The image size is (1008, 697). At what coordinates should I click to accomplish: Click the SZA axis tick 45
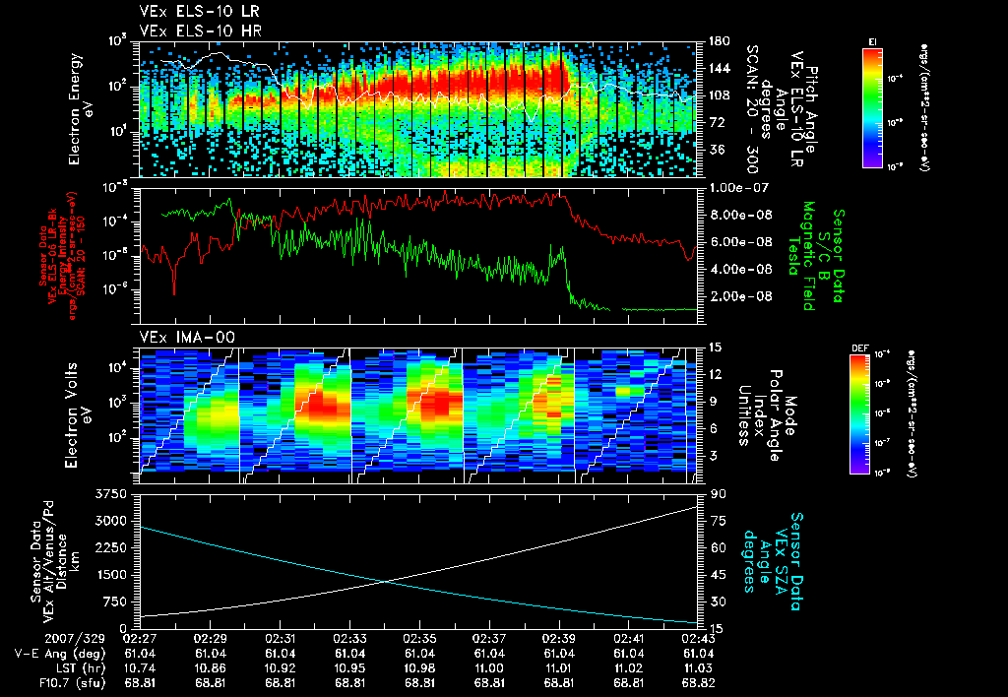pos(719,575)
